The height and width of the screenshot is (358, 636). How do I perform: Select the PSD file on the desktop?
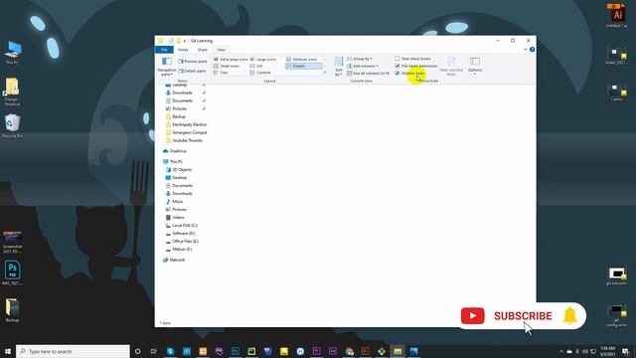(12, 272)
